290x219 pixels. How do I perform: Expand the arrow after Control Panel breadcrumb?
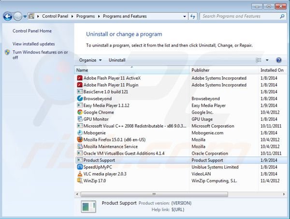[72, 16]
